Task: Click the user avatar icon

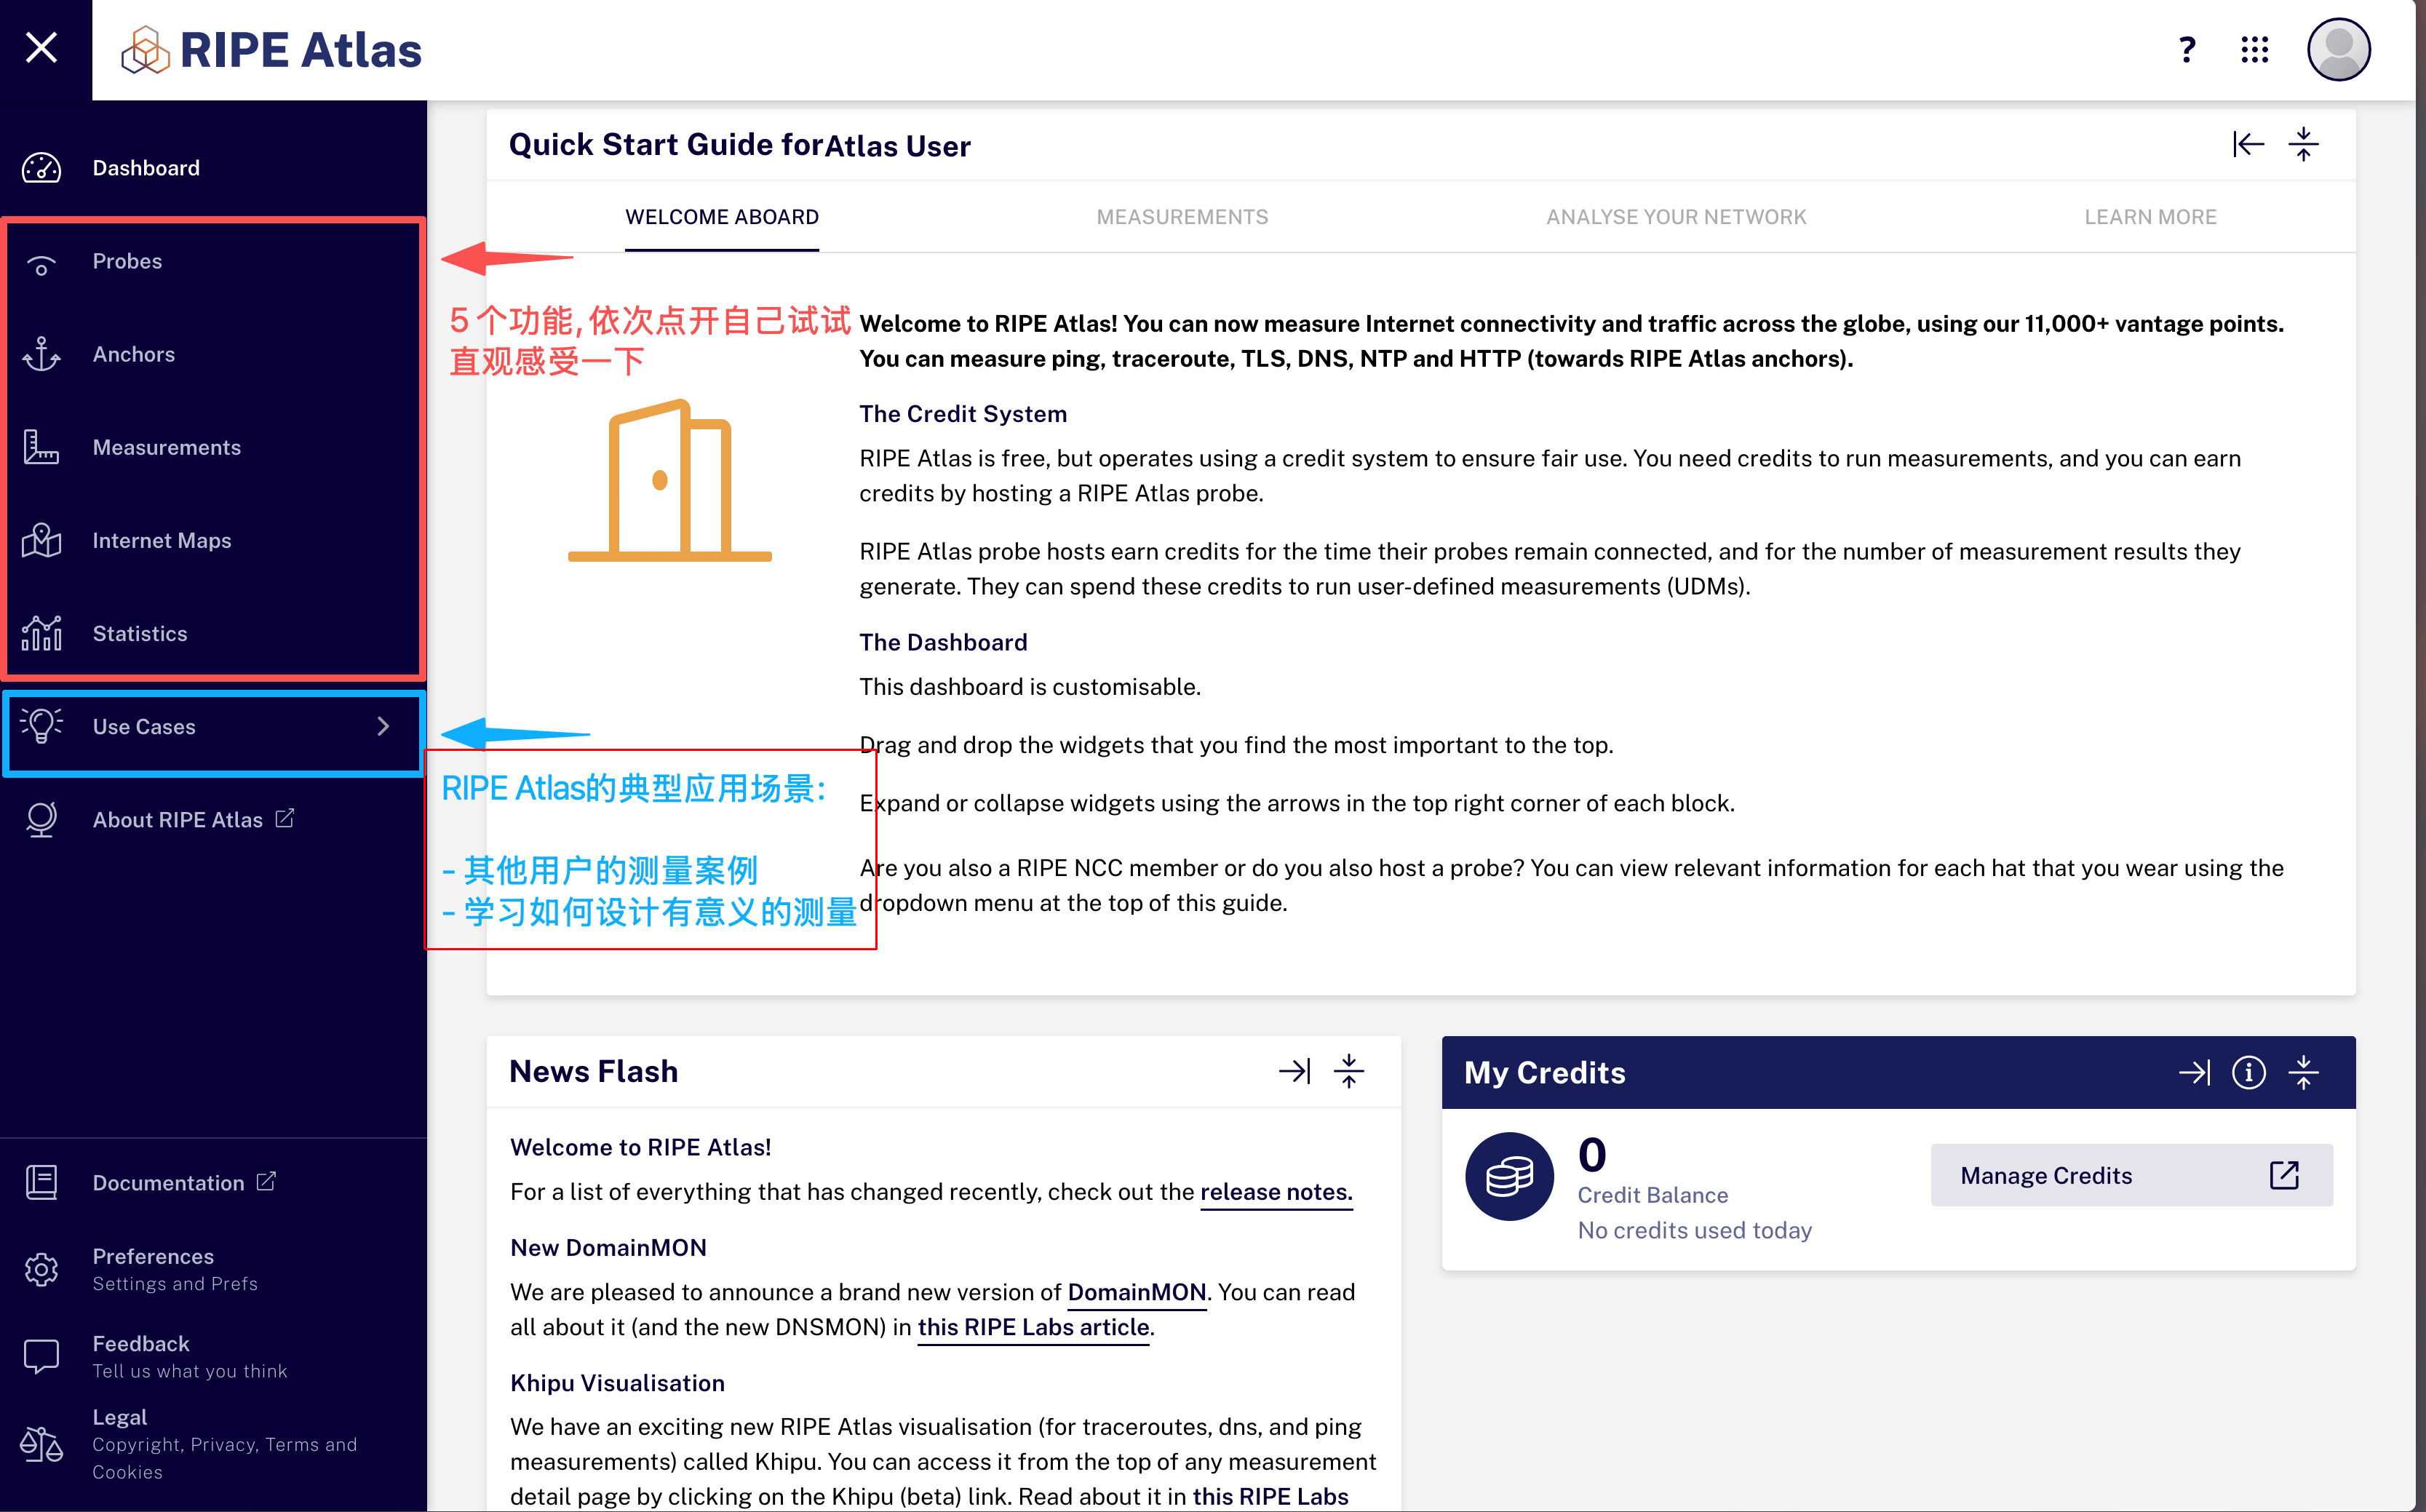Action: (2338, 49)
